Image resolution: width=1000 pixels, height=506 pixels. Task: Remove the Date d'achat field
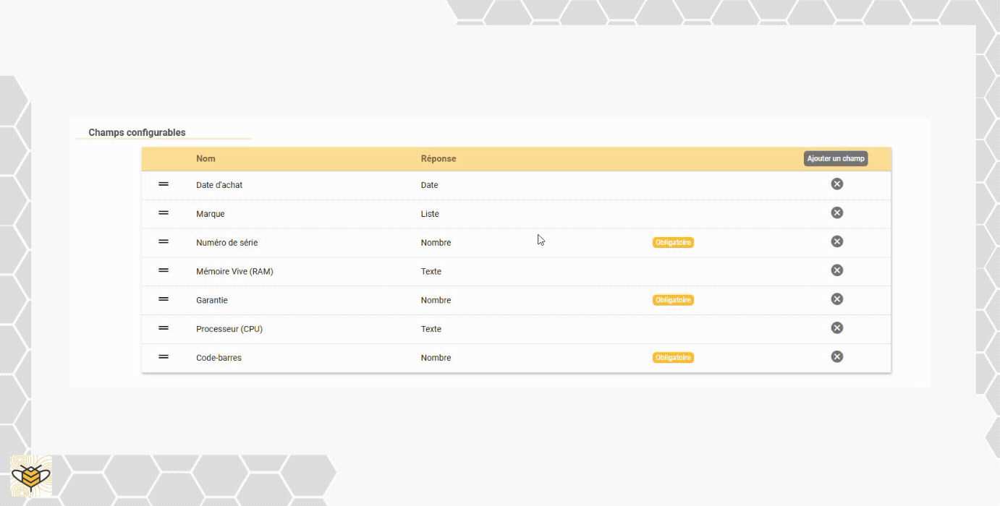click(837, 184)
